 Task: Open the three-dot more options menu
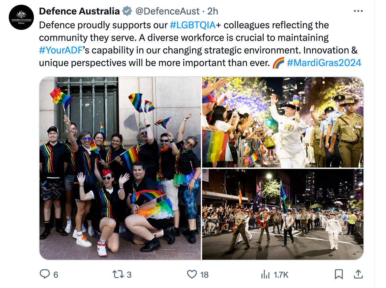pyautogui.click(x=358, y=11)
